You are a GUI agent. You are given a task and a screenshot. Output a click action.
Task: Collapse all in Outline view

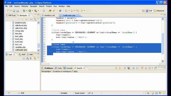click(x=24, y=58)
